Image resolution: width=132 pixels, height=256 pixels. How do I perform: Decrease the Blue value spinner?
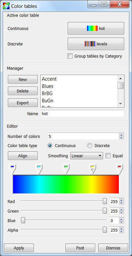[x=121, y=222]
